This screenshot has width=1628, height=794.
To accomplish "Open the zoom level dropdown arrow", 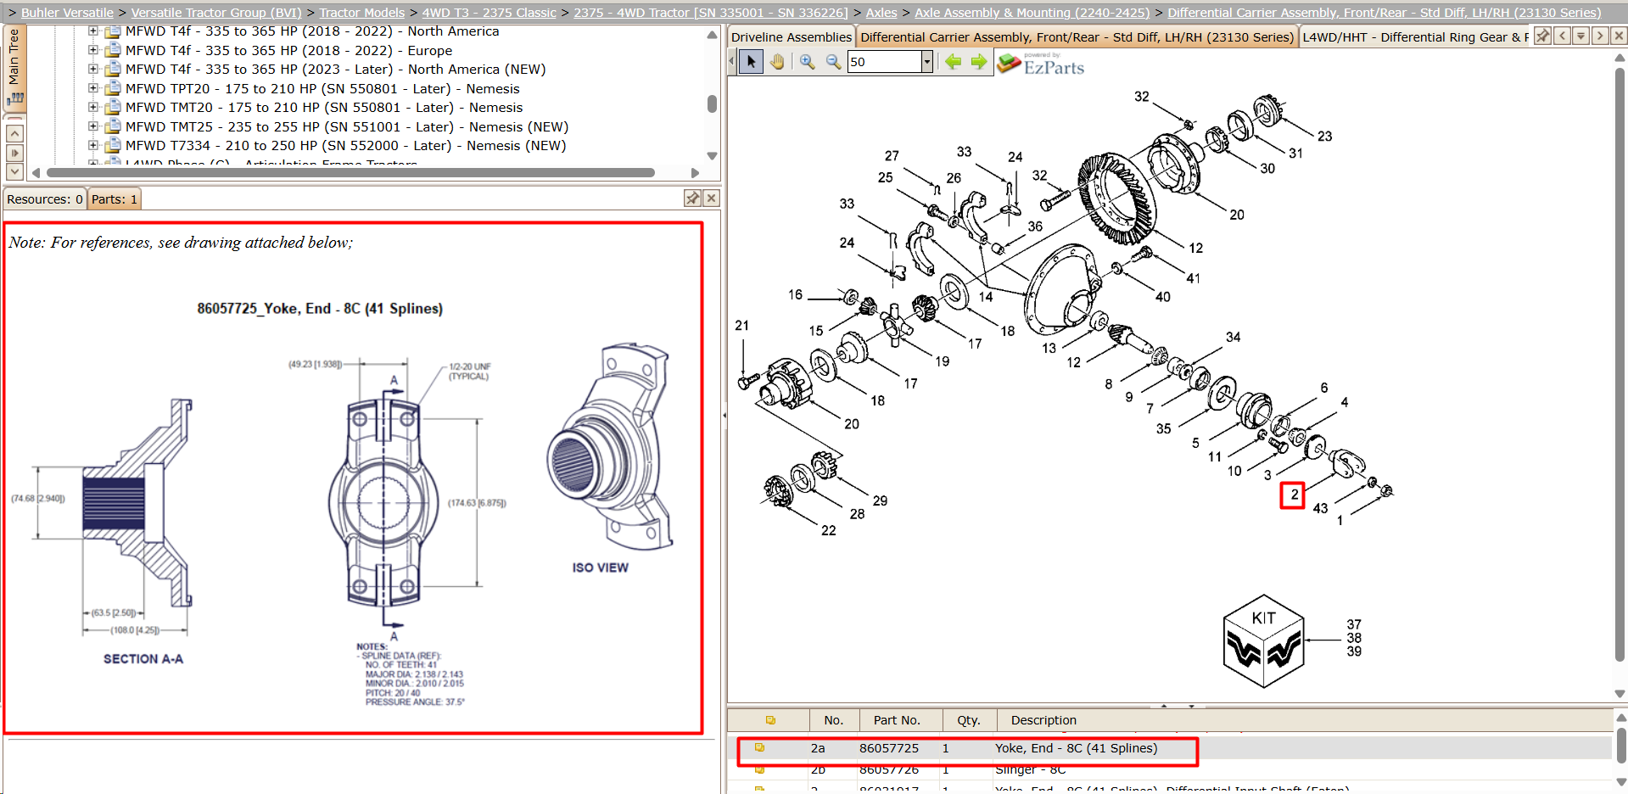I will click(x=926, y=62).
